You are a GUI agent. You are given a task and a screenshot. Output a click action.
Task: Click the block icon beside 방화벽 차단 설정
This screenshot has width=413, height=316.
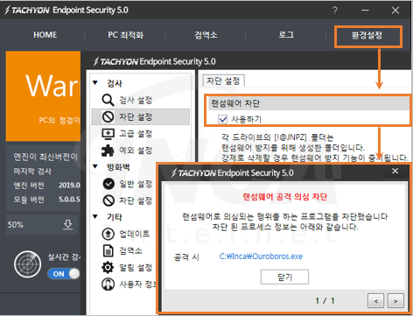(x=108, y=200)
